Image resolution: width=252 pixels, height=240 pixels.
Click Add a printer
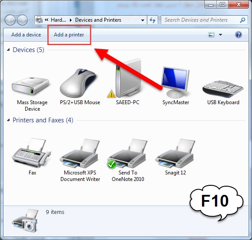click(69, 35)
